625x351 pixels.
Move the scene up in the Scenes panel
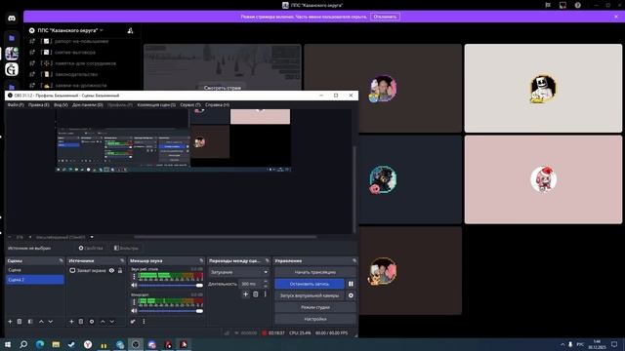(41, 322)
